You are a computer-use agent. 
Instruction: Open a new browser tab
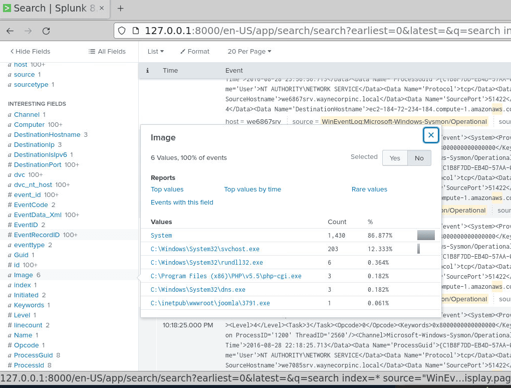[x=121, y=9]
